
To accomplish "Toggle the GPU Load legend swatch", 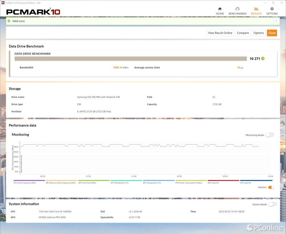I will pos(223,180).
